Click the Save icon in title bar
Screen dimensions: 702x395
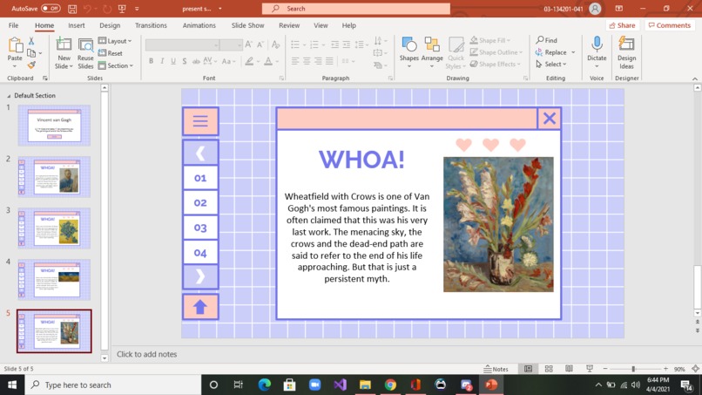coord(72,9)
